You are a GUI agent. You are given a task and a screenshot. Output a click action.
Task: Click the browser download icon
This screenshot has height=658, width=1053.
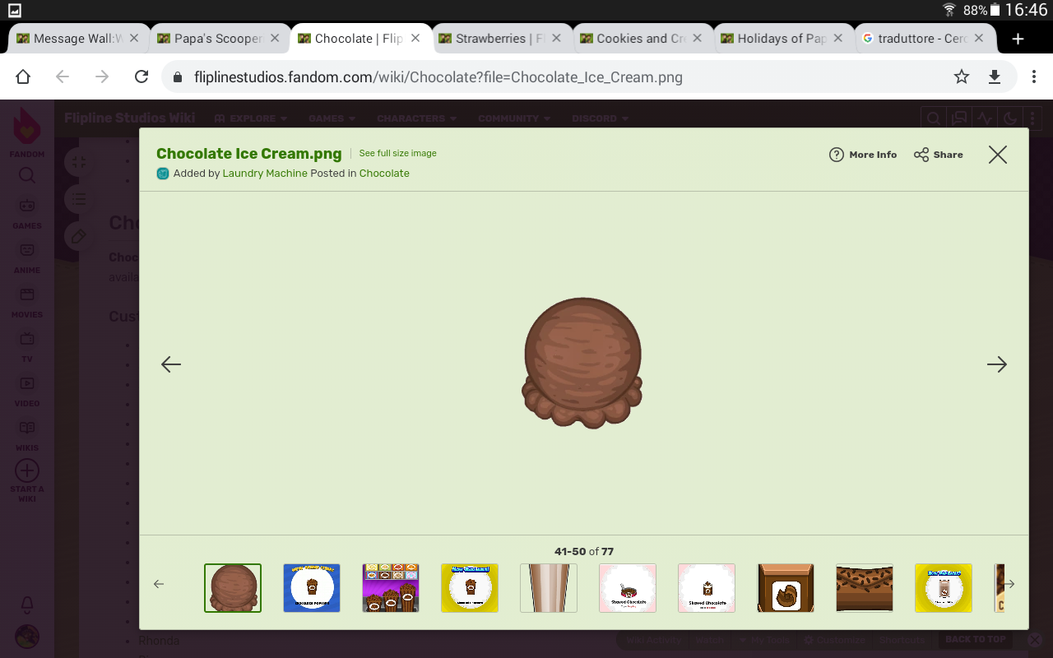(995, 76)
